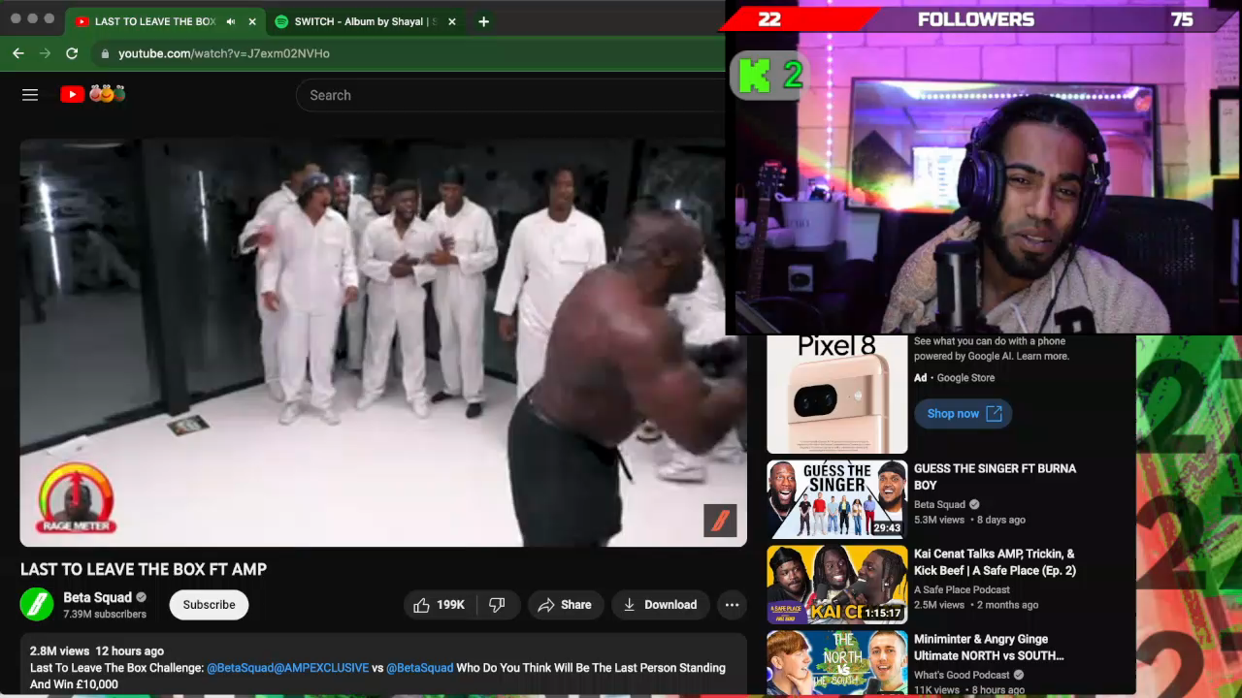Close the Spotify SWITCH album tab
This screenshot has height=698, width=1242.
451,21
